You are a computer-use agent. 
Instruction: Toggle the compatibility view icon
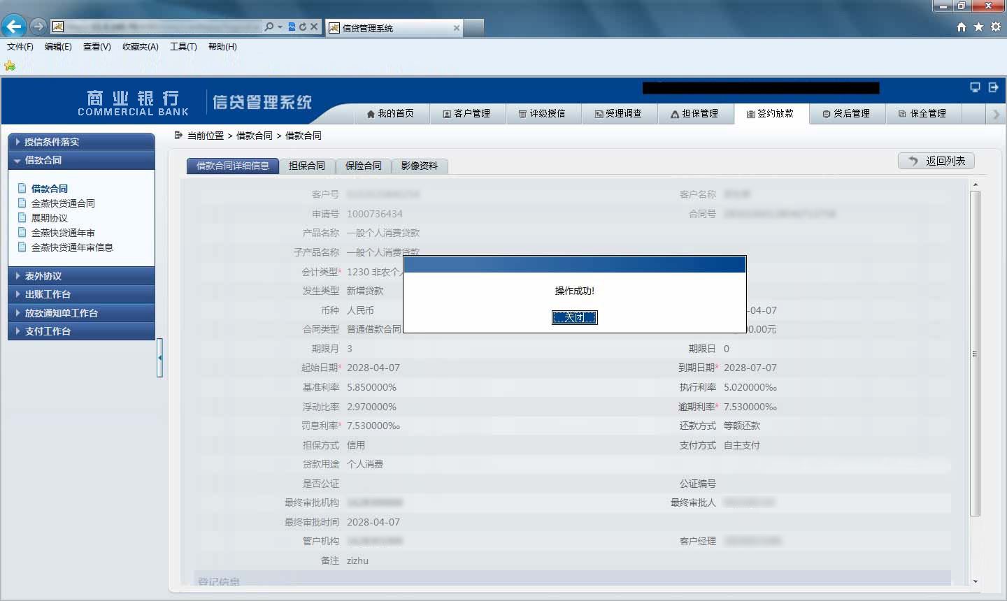pyautogui.click(x=292, y=27)
